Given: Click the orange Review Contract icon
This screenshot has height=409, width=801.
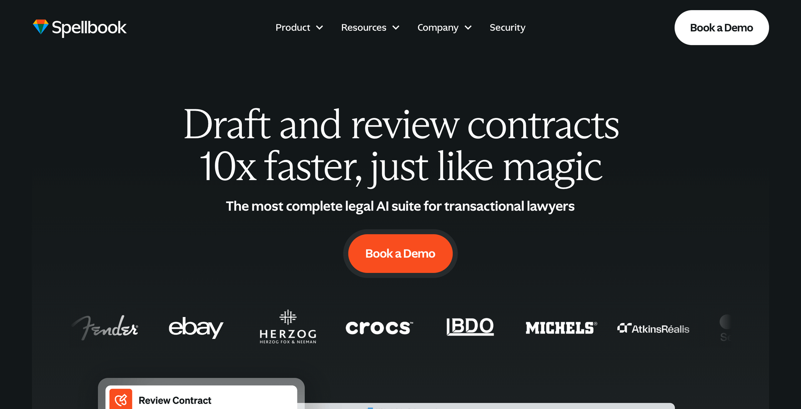Looking at the screenshot, I should 121,399.
